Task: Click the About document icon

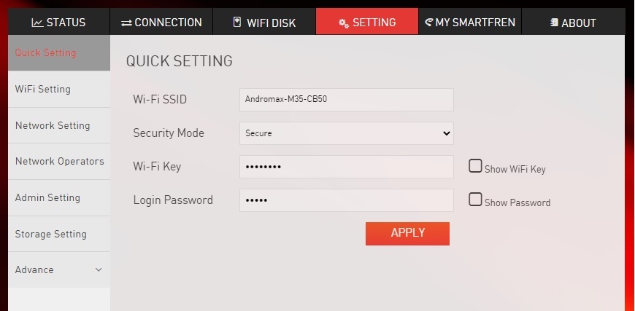Action: 554,23
